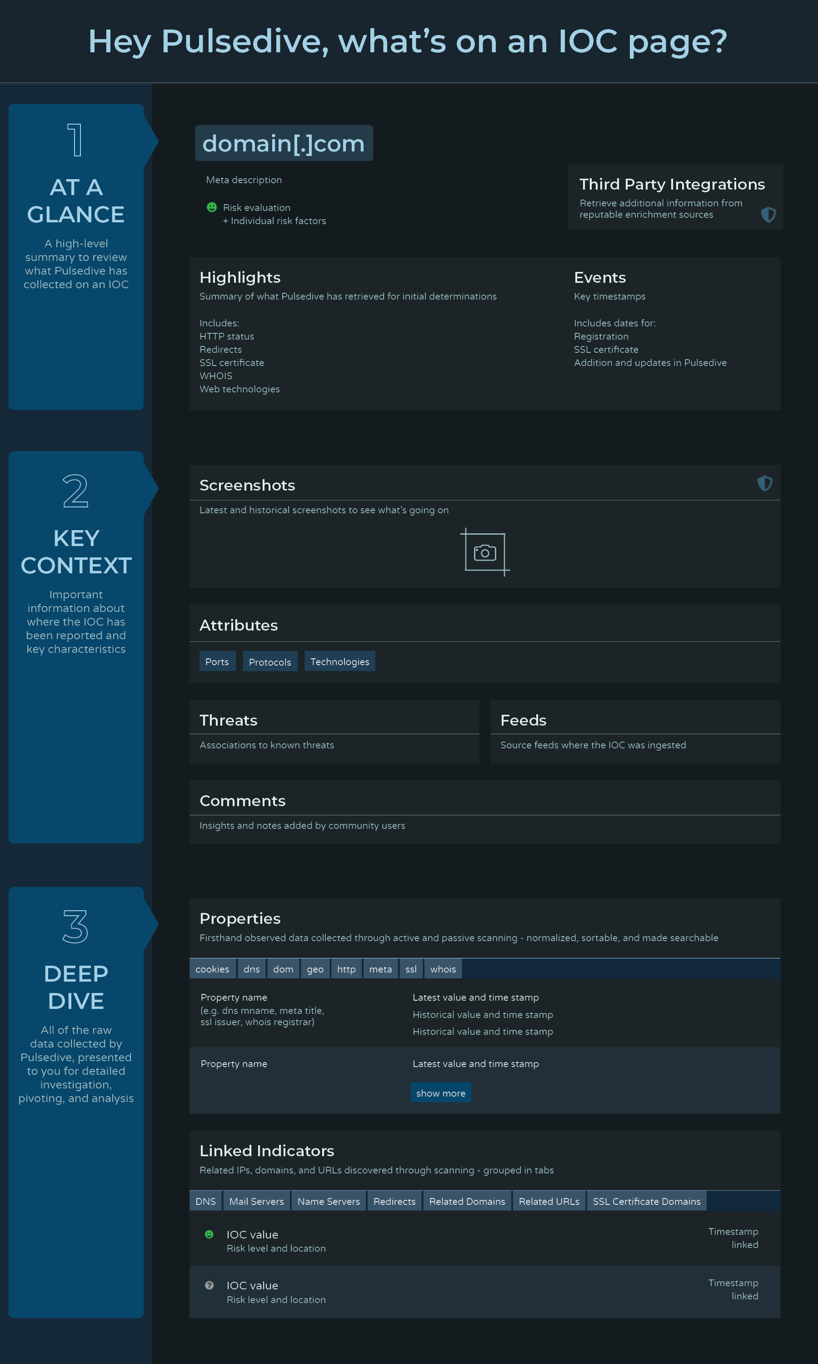Click the green smiley risk evaluation icon
The image size is (818, 1364).
212,207
